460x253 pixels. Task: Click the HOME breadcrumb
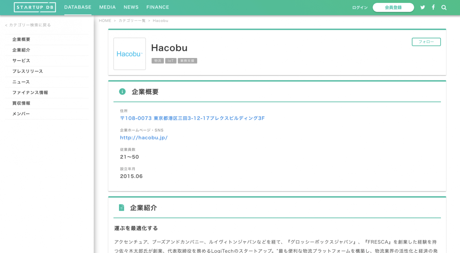[x=105, y=21]
